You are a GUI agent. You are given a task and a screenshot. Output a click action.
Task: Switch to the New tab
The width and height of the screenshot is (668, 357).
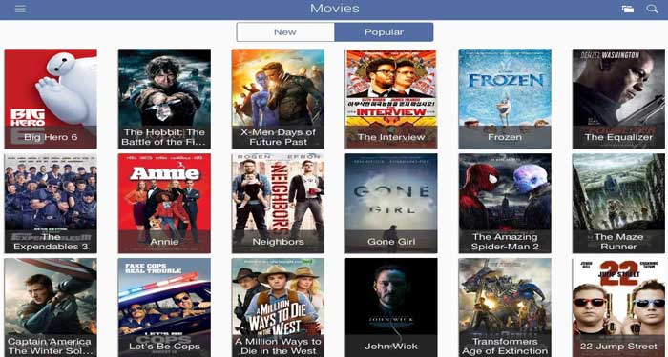coord(285,31)
